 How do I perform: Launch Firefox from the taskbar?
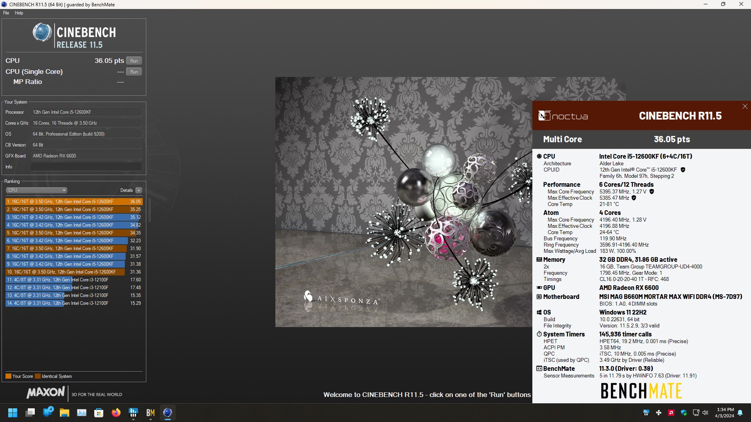116,413
